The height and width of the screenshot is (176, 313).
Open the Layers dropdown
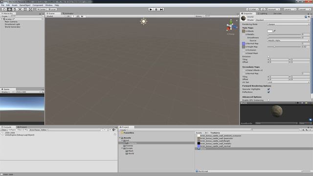(x=290, y=9)
